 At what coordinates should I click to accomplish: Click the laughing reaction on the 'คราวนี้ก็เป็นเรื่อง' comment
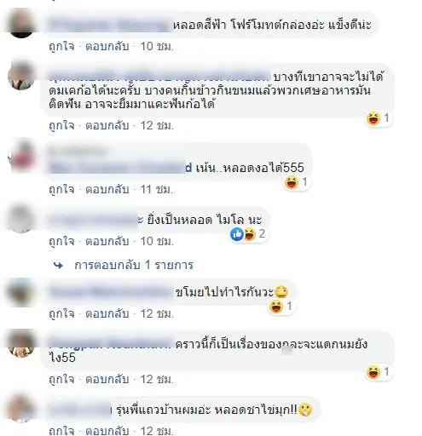(373, 372)
